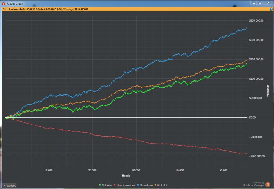This screenshot has width=274, height=189.
Task: Click the vertical Winnings axis title
Action: click(268, 91)
